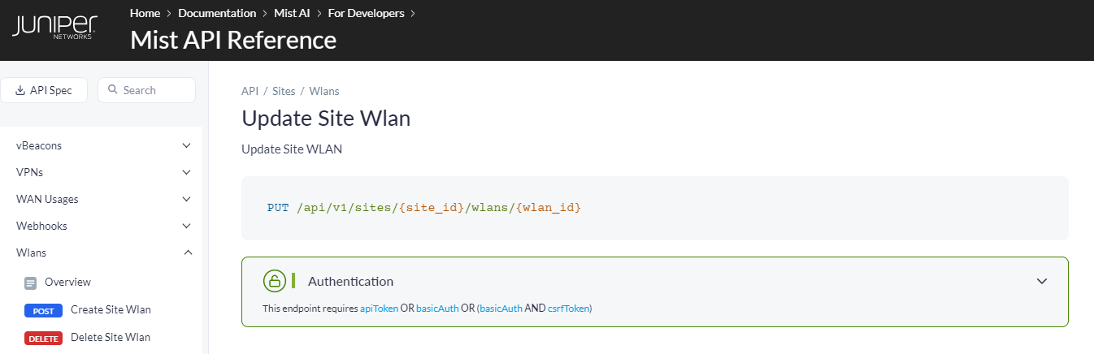Click the POST badge for Create Site Wlan
This screenshot has width=1094, height=354.
[42, 310]
